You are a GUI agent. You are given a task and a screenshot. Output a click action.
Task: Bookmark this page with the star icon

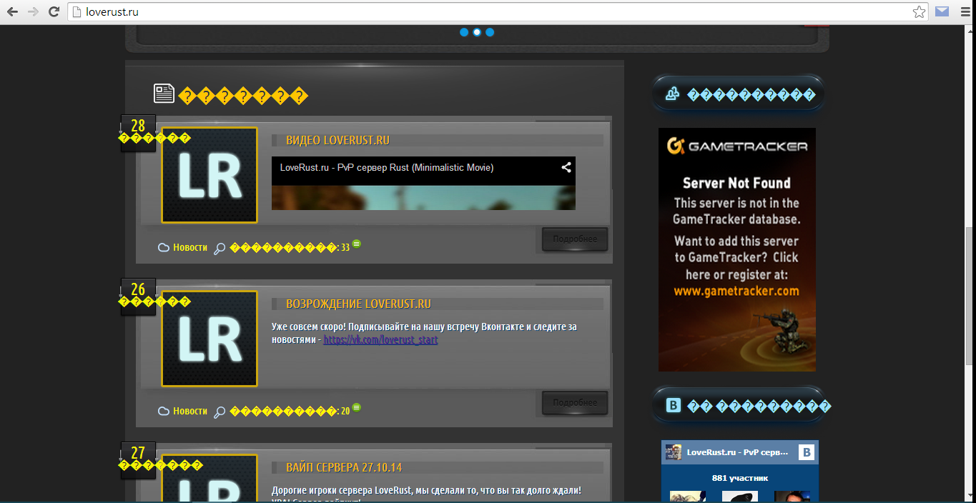pos(919,11)
